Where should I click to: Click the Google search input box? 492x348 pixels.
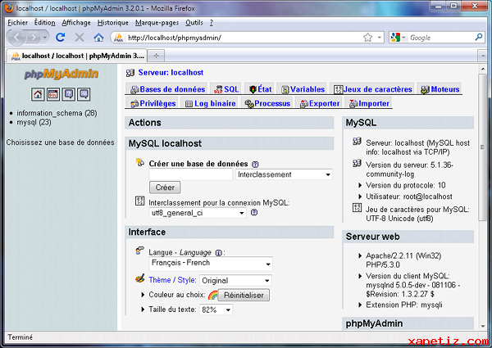click(441, 38)
